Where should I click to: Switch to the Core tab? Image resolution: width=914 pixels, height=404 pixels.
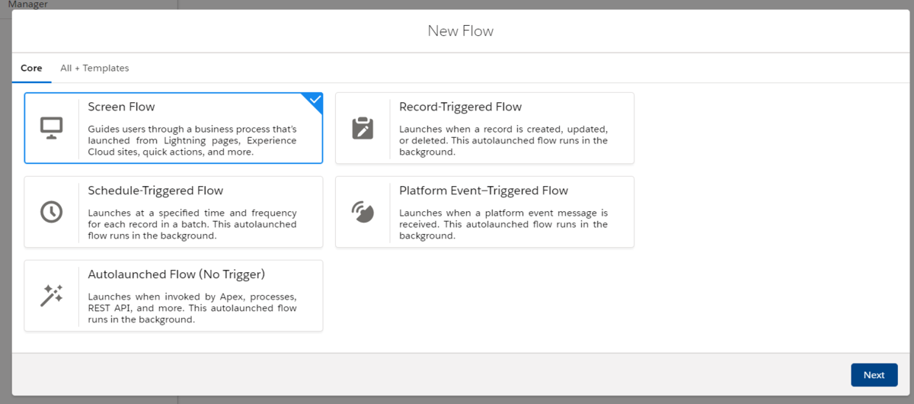(x=31, y=68)
